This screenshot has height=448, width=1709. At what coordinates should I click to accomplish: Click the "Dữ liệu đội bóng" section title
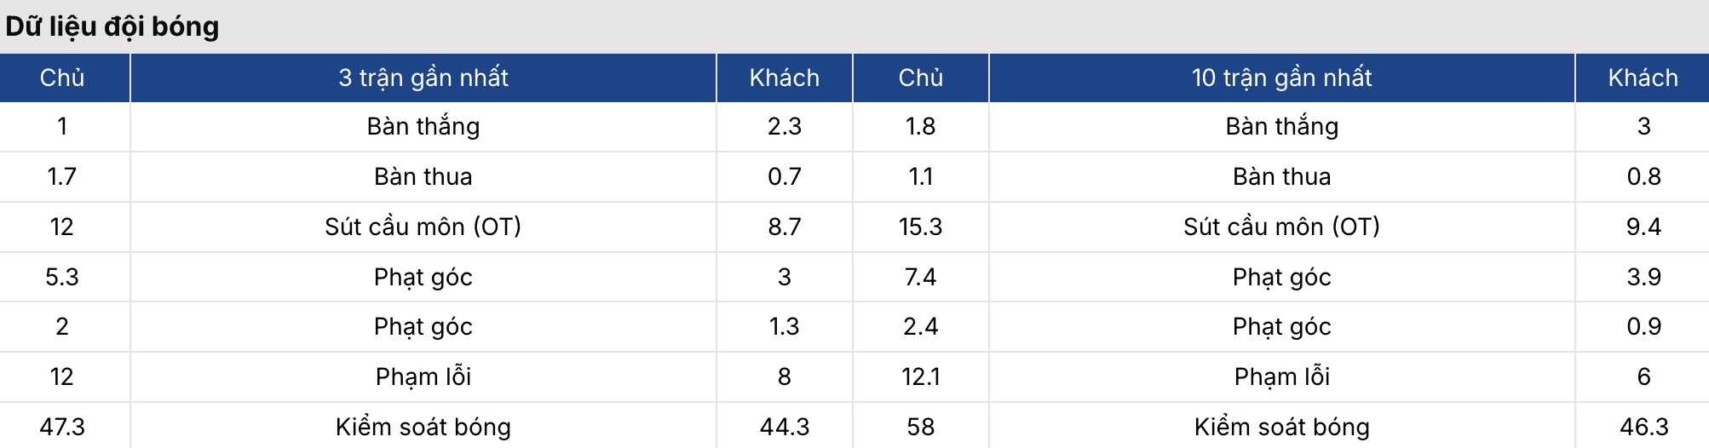click(112, 26)
